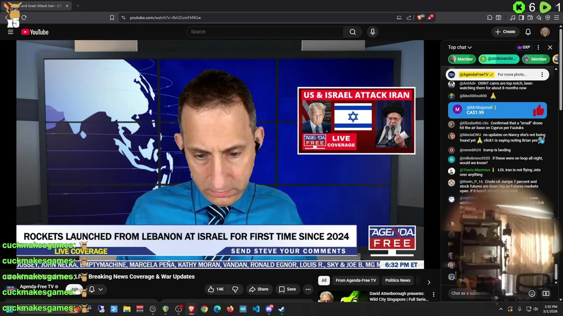Viewport: 563px width, 316px height.
Task: Click the Create button
Action: [505, 32]
